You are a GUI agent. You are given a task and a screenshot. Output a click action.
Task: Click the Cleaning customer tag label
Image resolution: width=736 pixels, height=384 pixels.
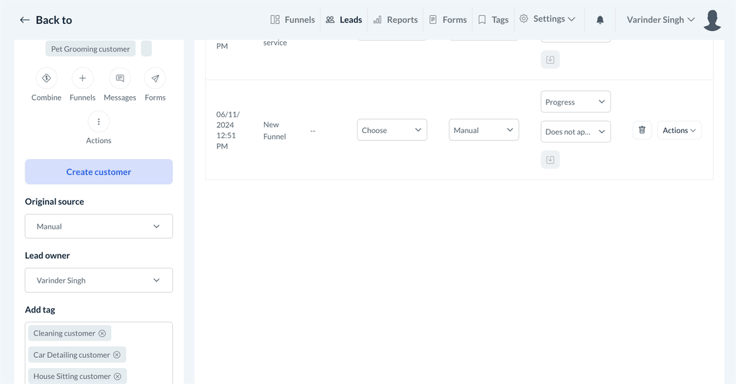[x=64, y=333]
